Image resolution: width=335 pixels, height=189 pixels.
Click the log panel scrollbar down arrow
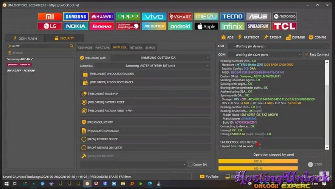(x=327, y=147)
